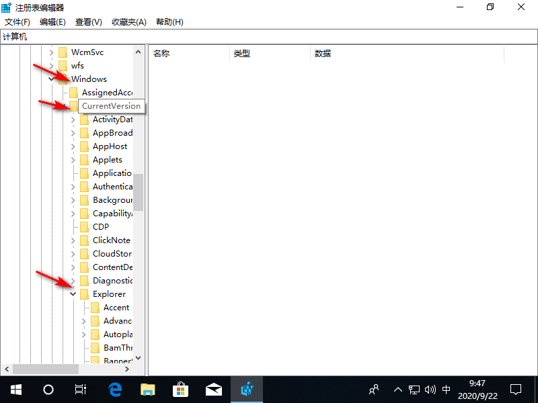This screenshot has height=403, width=538.
Task: Open the 查看(V) menu
Action: click(x=87, y=21)
